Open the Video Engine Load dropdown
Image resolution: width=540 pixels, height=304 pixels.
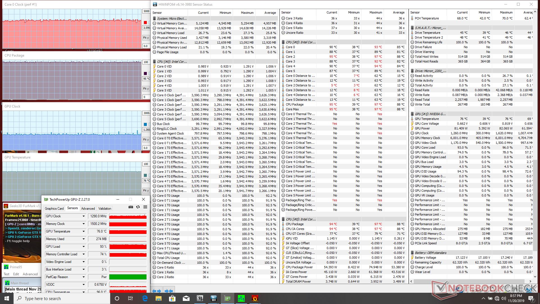pos(84,262)
